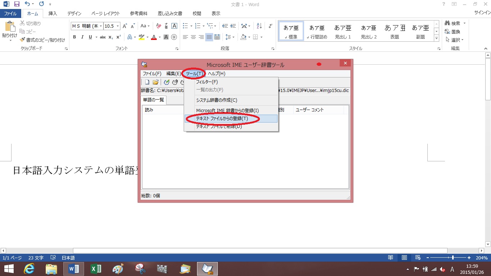Click the 読み column header
Viewport: 491px width, 276px height.
pyautogui.click(x=164, y=110)
